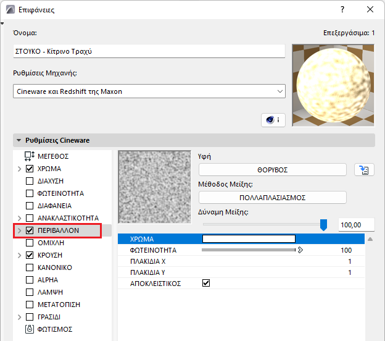This screenshot has height=341, width=385.
Task: Select the ΠΛΑΚΙΔΙΑ Χ parameter row
Action: click(241, 261)
